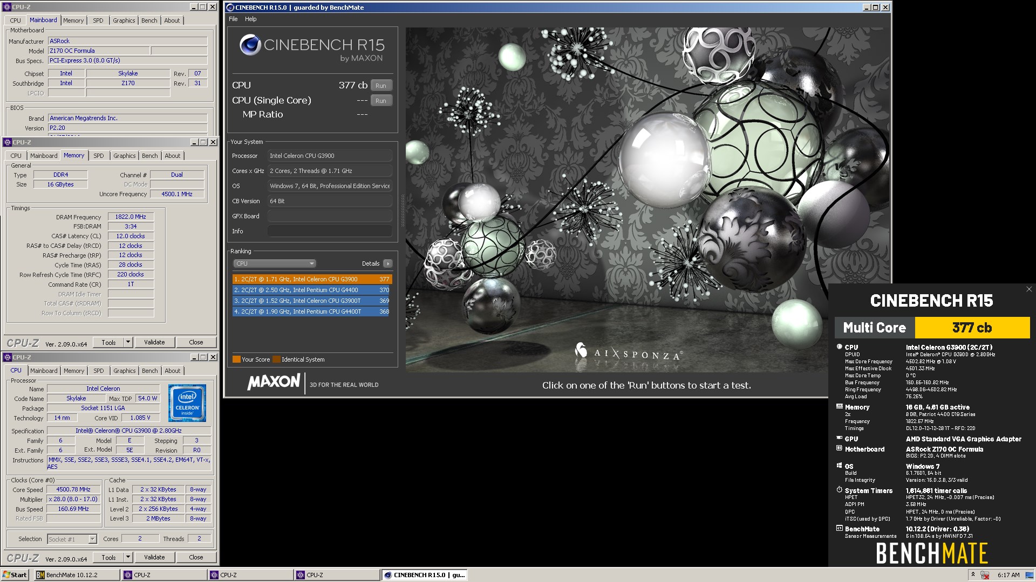The width and height of the screenshot is (1036, 582).
Task: Select Mainboard tab in bottom CPU-Z window
Action: coord(44,371)
